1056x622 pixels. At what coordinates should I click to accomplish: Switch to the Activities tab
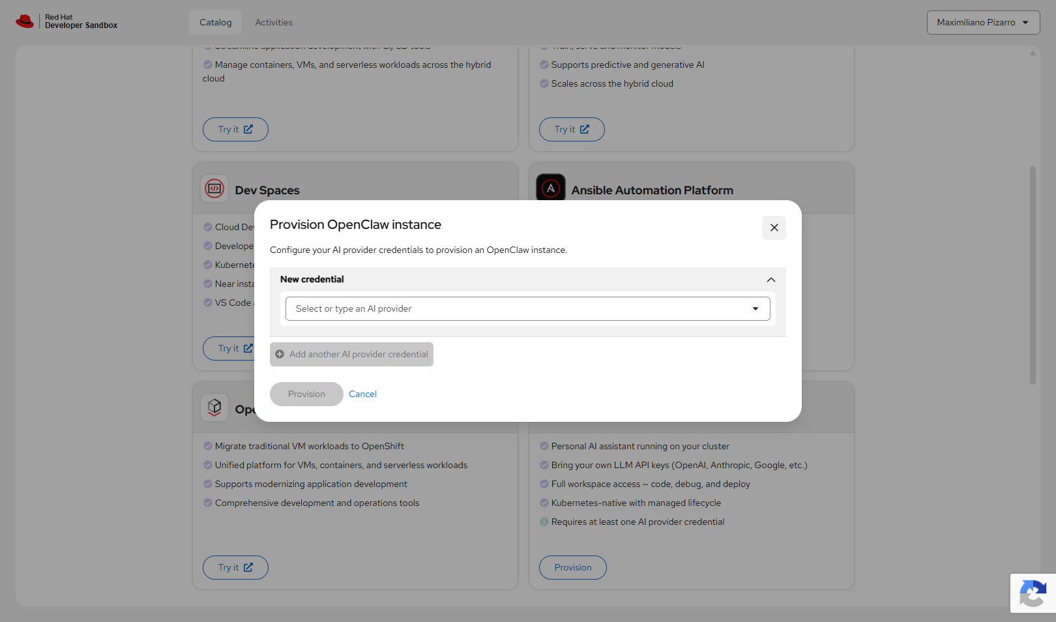point(274,22)
